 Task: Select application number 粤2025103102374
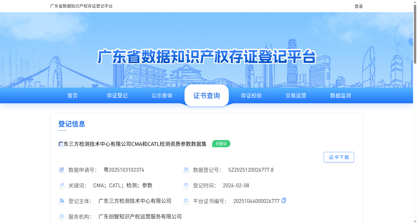click(x=124, y=170)
